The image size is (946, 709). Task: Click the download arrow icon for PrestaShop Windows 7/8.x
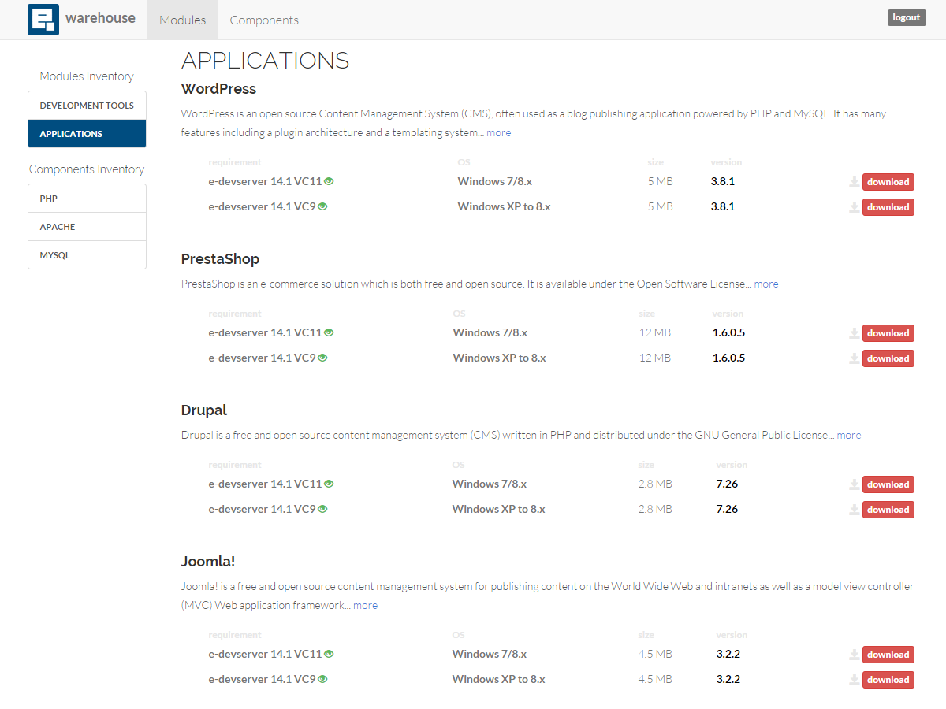854,332
